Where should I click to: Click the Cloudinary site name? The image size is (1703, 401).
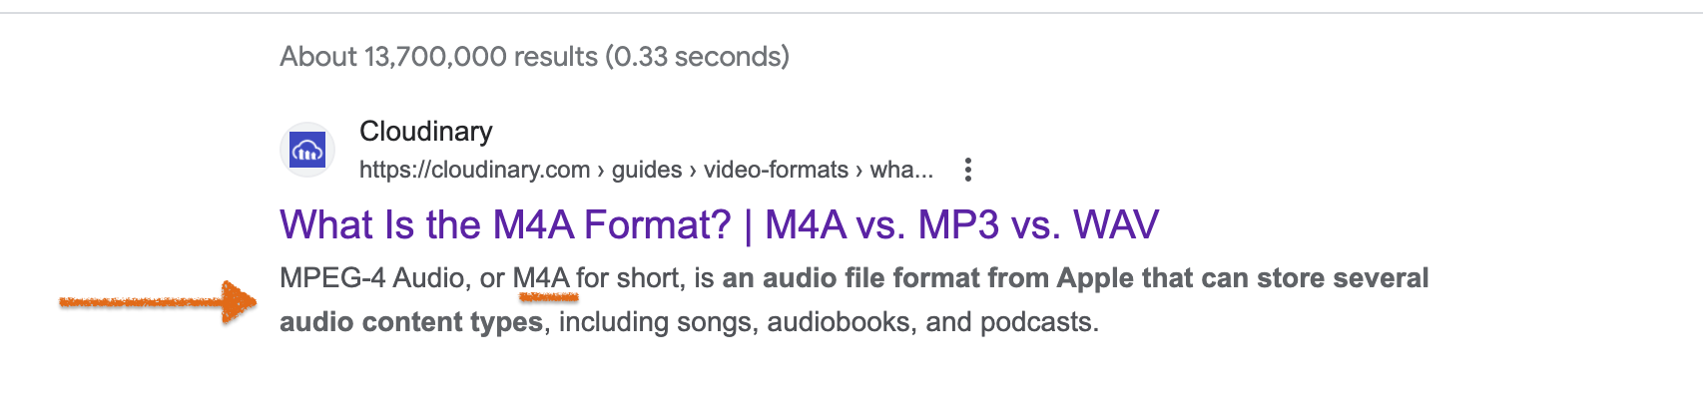tap(425, 132)
